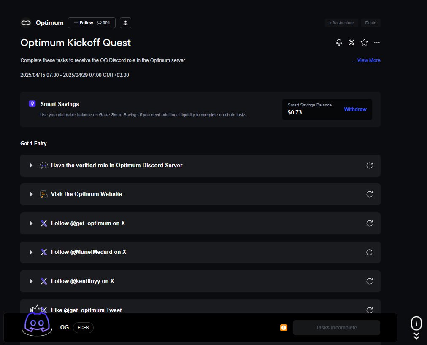Screen dimensions: 427x345
Task: Select the Depin tag
Action: (x=370, y=23)
